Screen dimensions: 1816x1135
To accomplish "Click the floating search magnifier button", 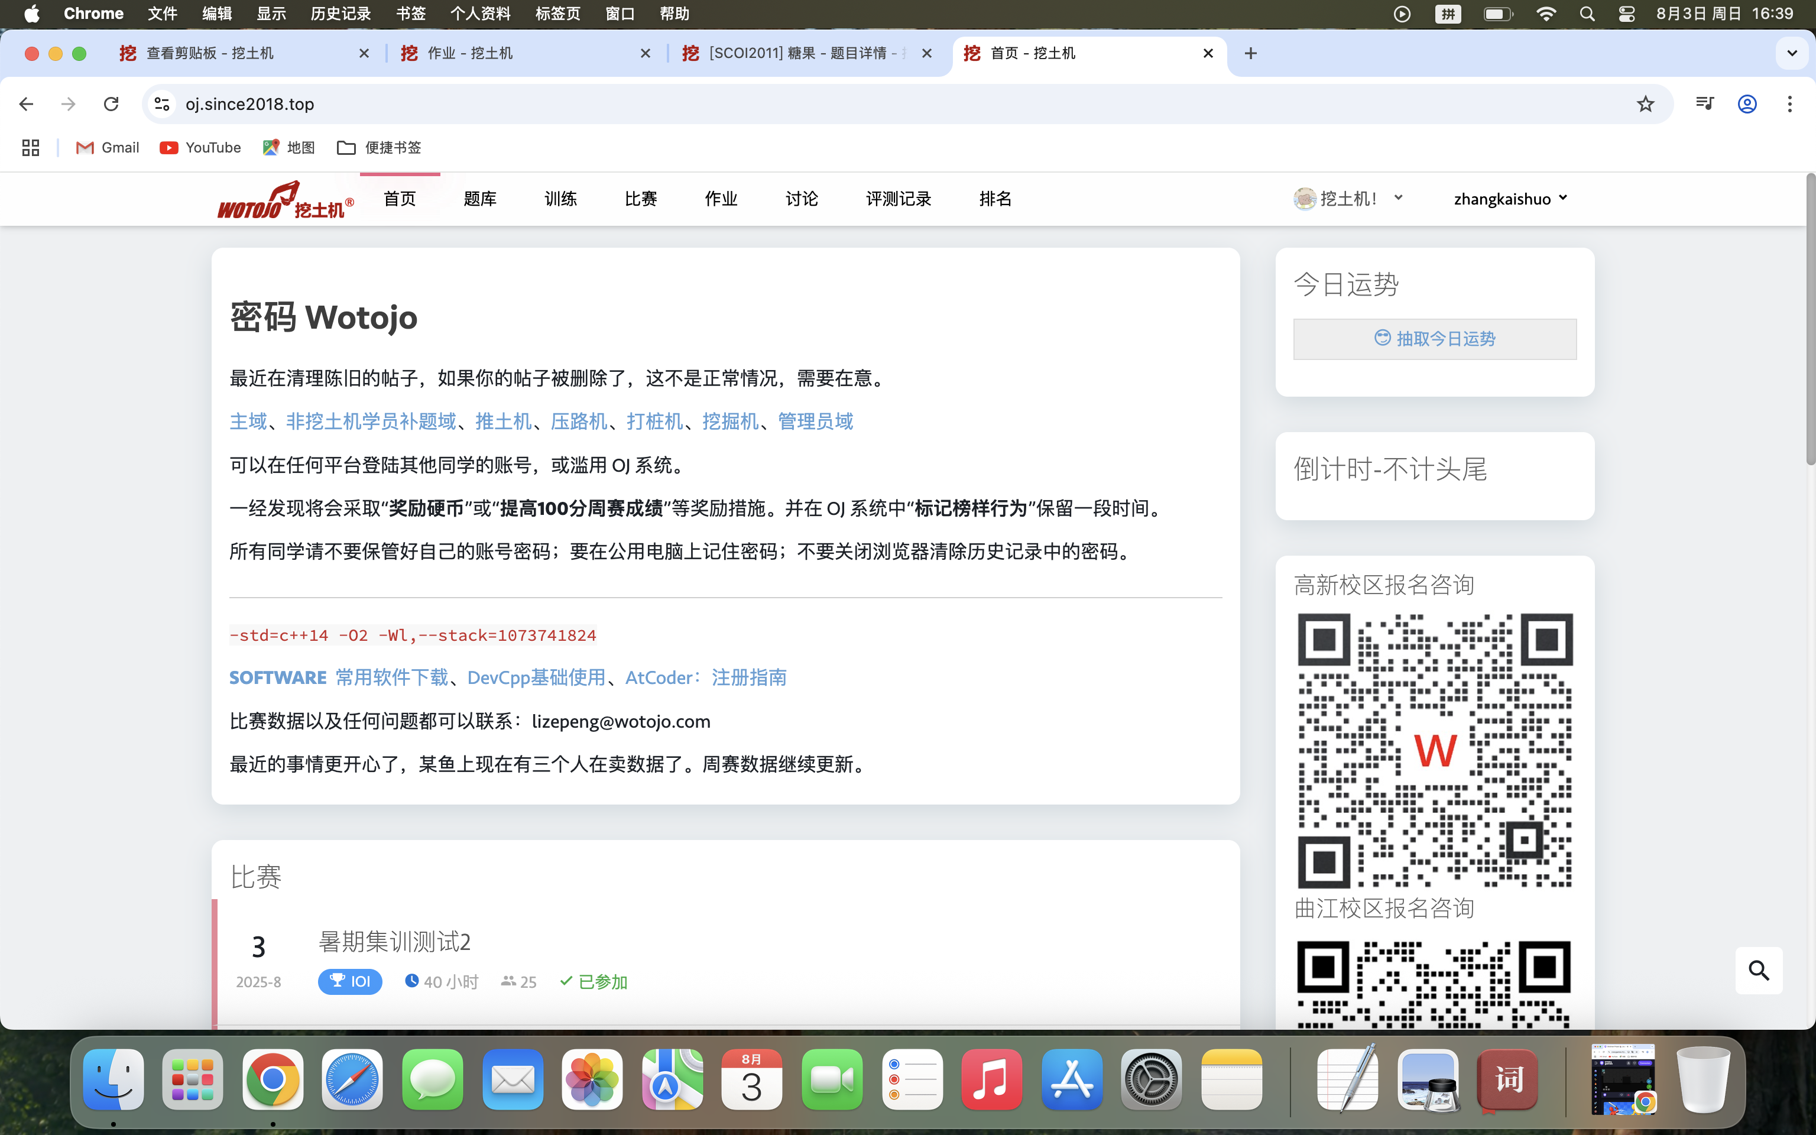I will click(x=1758, y=970).
